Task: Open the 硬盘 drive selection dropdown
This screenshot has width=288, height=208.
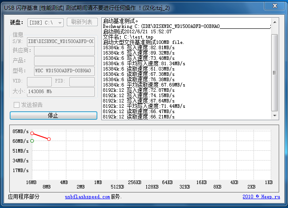Action: click(46, 22)
